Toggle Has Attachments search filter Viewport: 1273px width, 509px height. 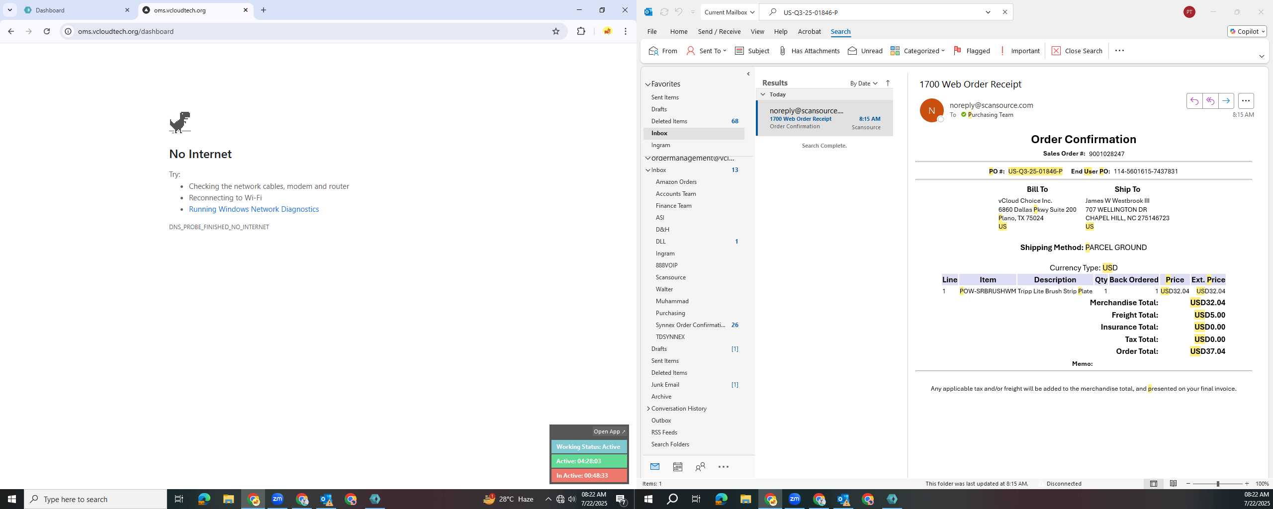809,51
